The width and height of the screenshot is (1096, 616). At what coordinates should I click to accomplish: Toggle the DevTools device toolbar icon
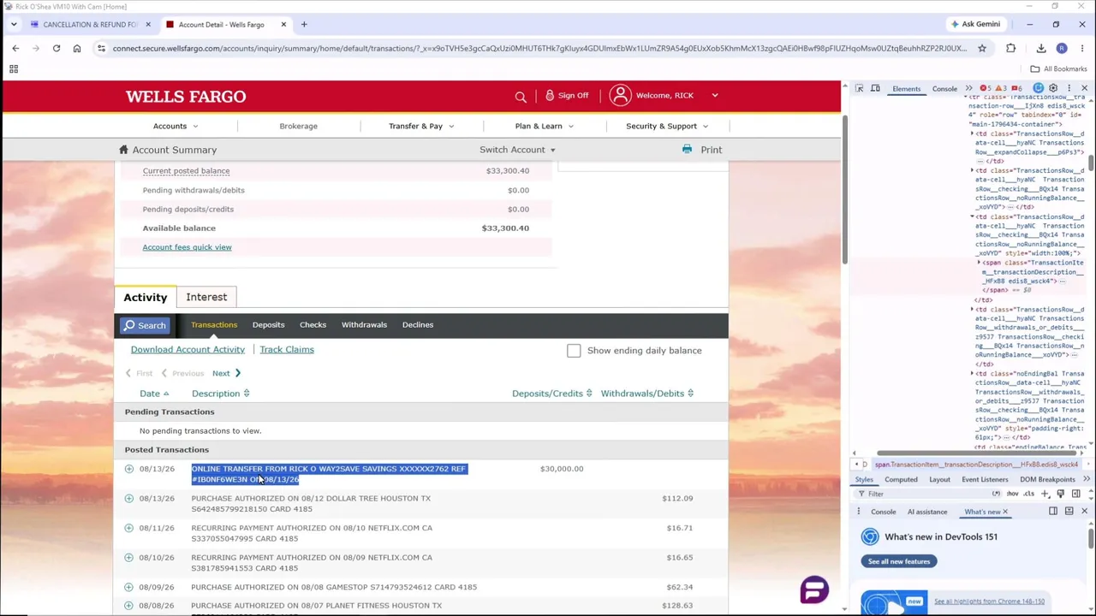coord(877,88)
